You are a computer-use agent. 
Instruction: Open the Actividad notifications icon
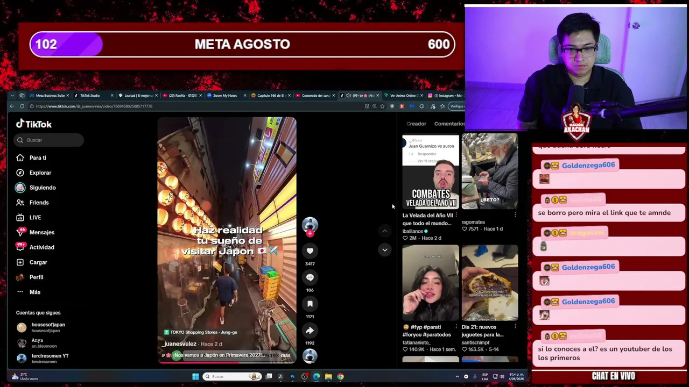coord(20,247)
